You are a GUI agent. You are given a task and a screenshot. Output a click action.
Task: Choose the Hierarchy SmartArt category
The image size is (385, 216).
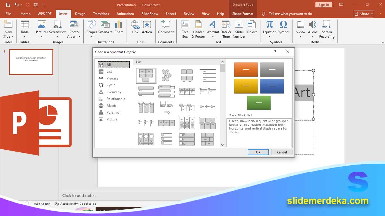114,92
